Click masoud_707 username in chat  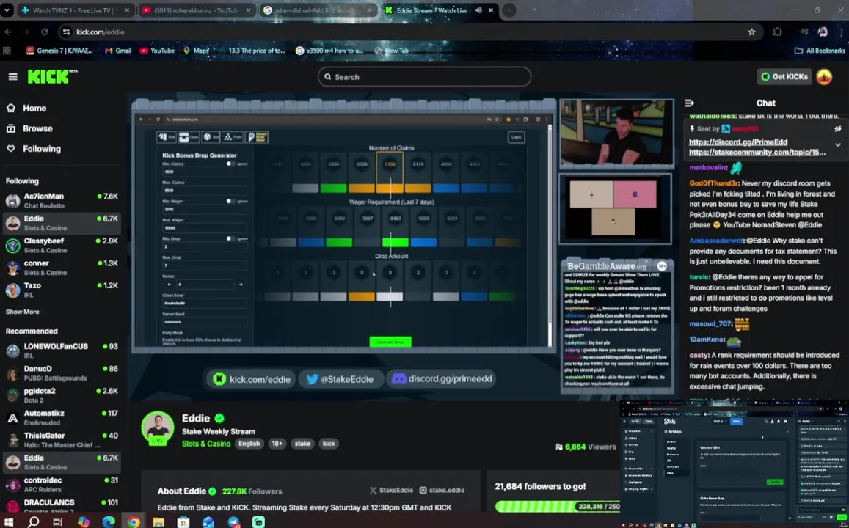tap(710, 324)
